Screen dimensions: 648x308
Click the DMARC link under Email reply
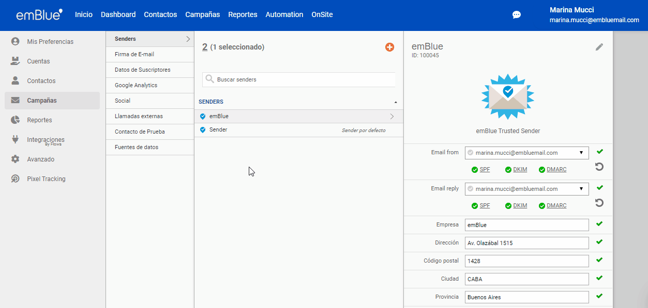(556, 206)
